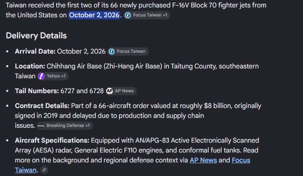
Task: Click the bold 'Aircraft Specifications:' label
Action: tap(52, 140)
